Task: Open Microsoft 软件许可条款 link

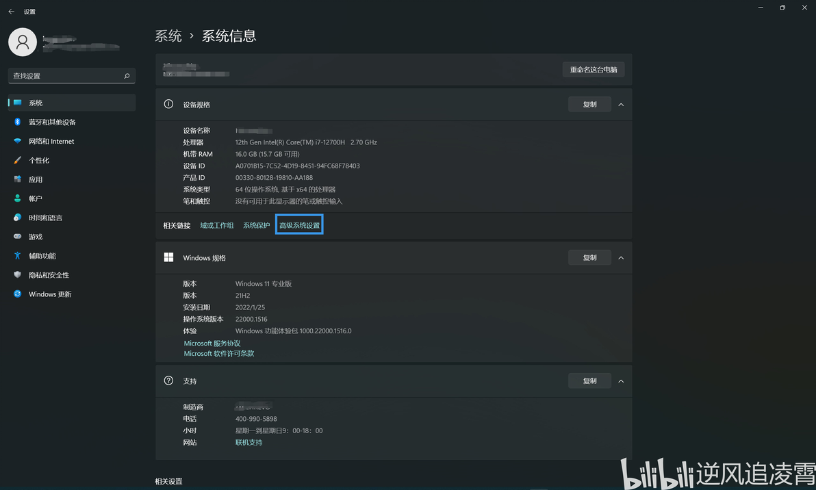Action: coord(218,353)
